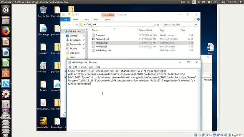Select the winrar-x64 installer desktop icon
This screenshot has height=137, width=244.
(43, 123)
